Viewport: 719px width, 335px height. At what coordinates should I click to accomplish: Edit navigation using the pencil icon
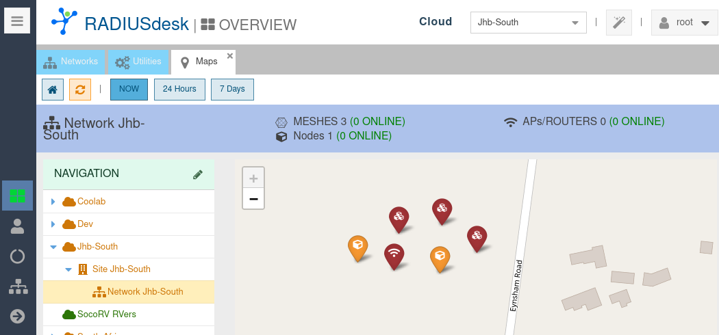[x=198, y=174]
